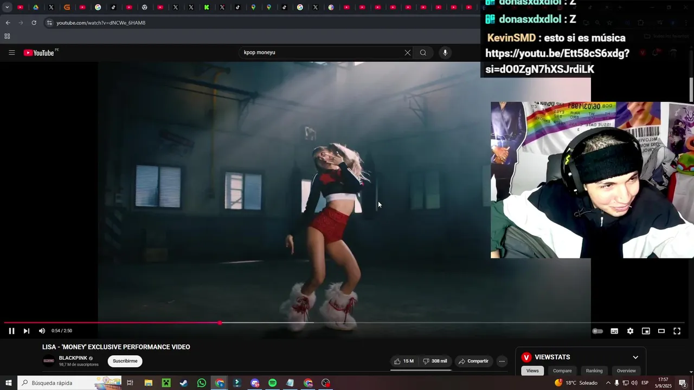The width and height of the screenshot is (694, 390).
Task: Enter fullscreen video mode
Action: click(x=677, y=331)
